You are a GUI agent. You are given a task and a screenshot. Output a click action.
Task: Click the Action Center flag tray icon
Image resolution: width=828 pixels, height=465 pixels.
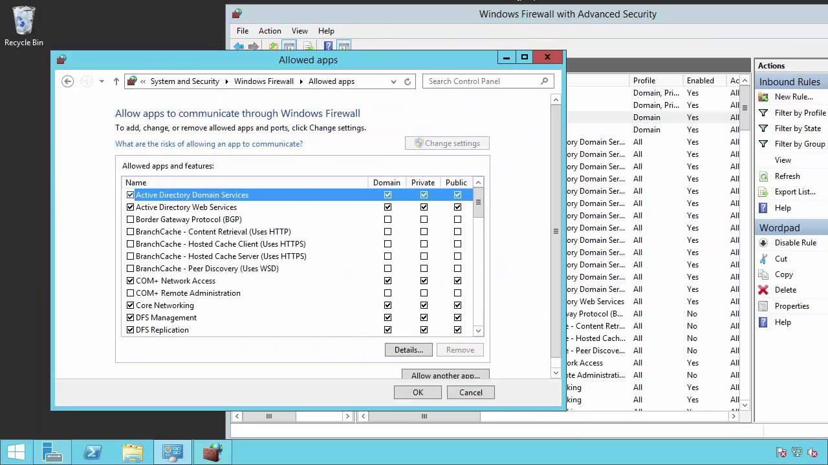pyautogui.click(x=781, y=453)
